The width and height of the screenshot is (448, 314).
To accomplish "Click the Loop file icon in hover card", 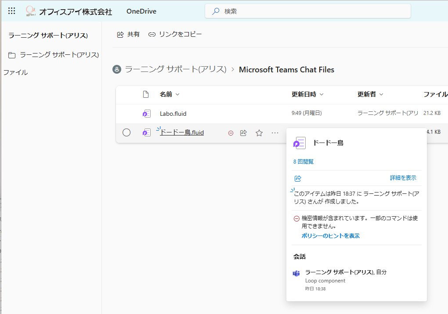I will pyautogui.click(x=300, y=143).
